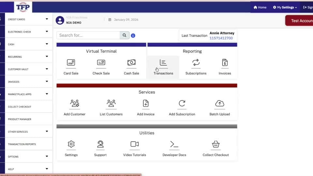Click the Add Customer icon
The image size is (313, 176).
click(x=74, y=103)
